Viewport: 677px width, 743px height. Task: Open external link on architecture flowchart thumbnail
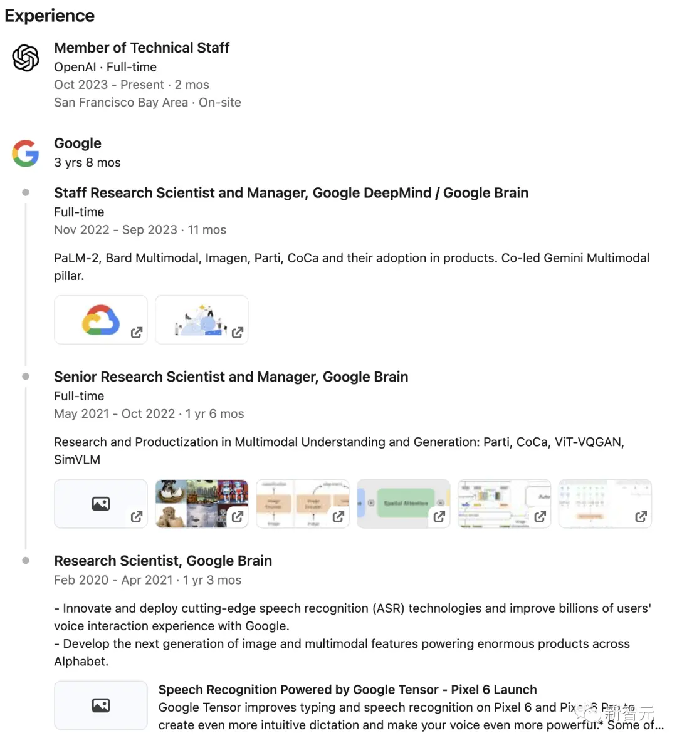(540, 517)
